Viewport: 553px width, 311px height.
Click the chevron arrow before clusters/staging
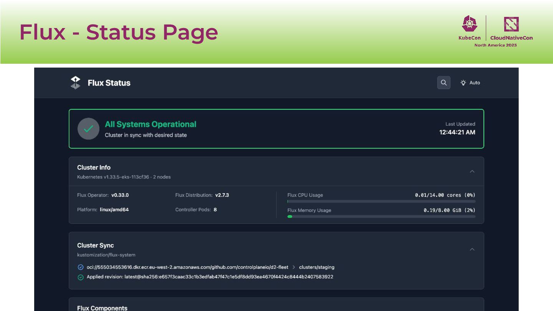(294, 267)
